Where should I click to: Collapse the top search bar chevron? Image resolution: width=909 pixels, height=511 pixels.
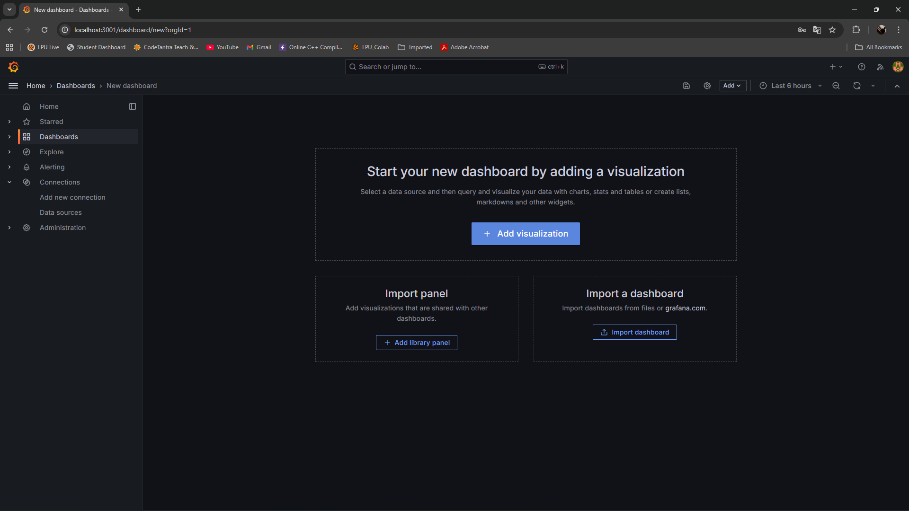(x=897, y=86)
